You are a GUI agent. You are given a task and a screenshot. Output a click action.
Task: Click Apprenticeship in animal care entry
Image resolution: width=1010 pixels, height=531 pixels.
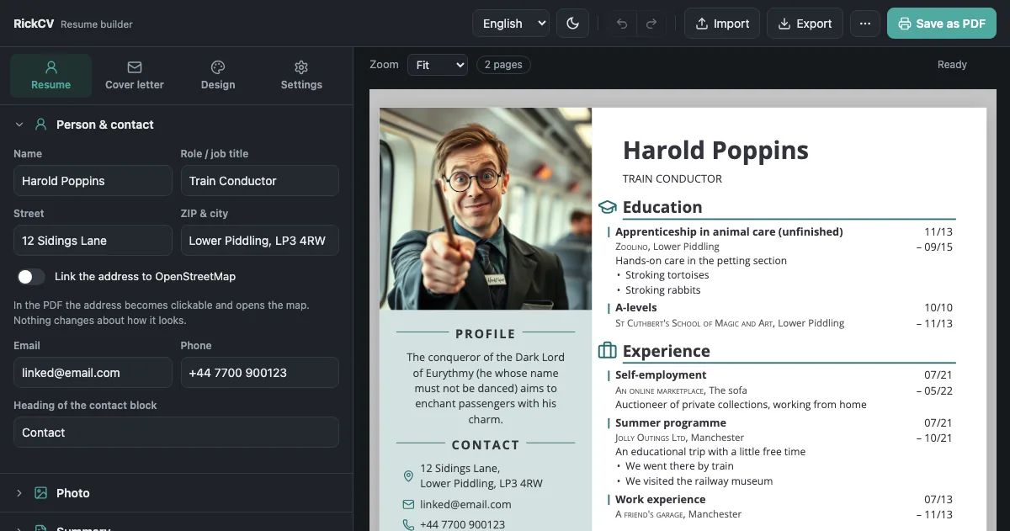[x=729, y=231]
